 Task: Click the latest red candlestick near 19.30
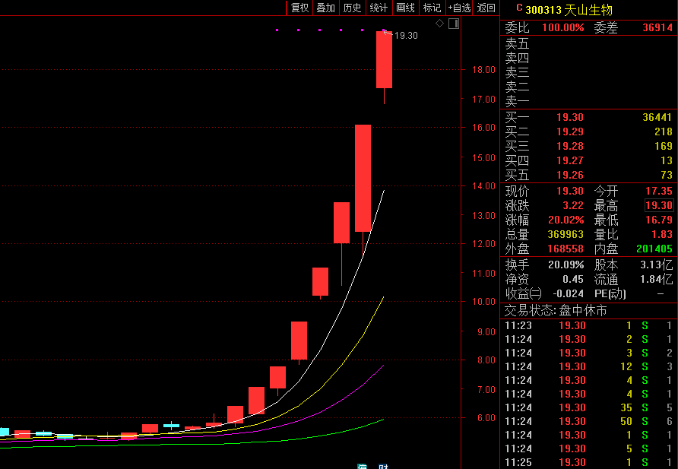point(384,59)
